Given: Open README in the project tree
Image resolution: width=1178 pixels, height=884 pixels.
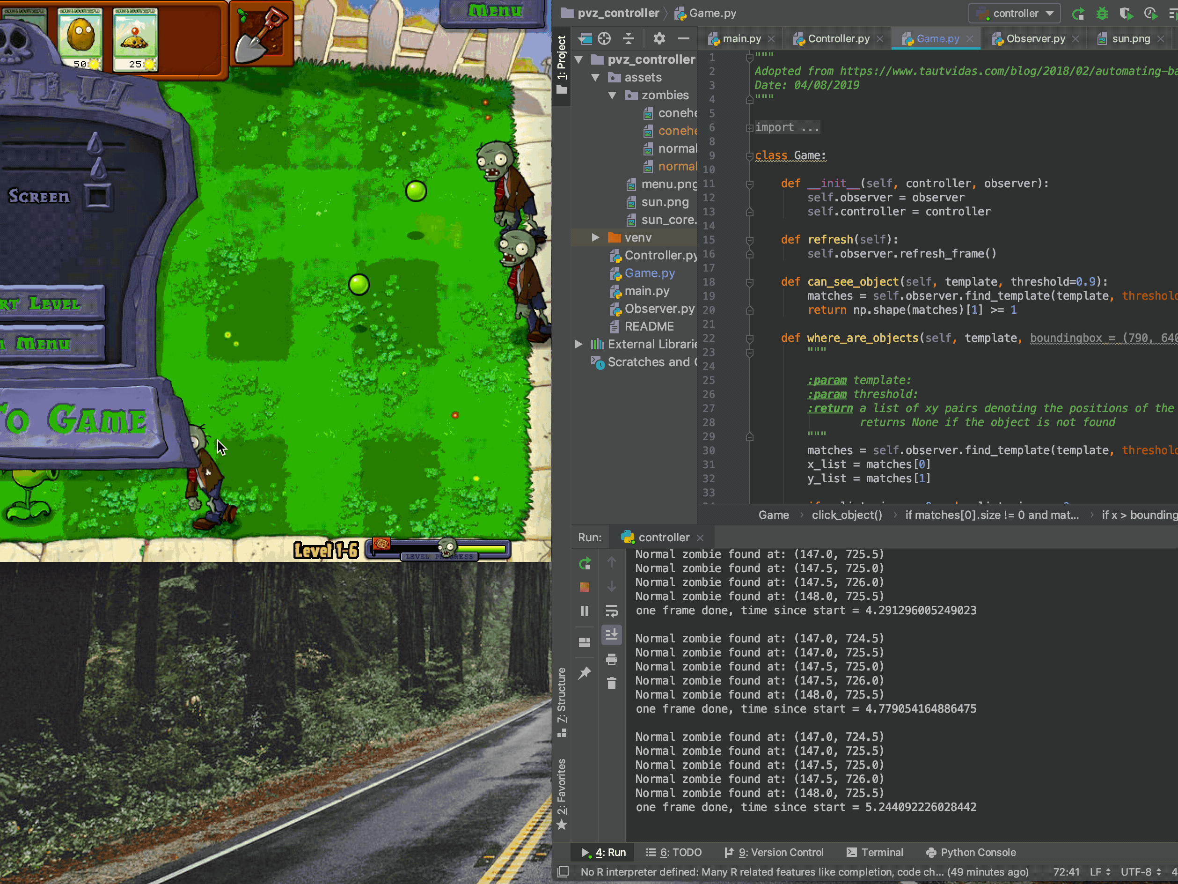Looking at the screenshot, I should coord(641,327).
